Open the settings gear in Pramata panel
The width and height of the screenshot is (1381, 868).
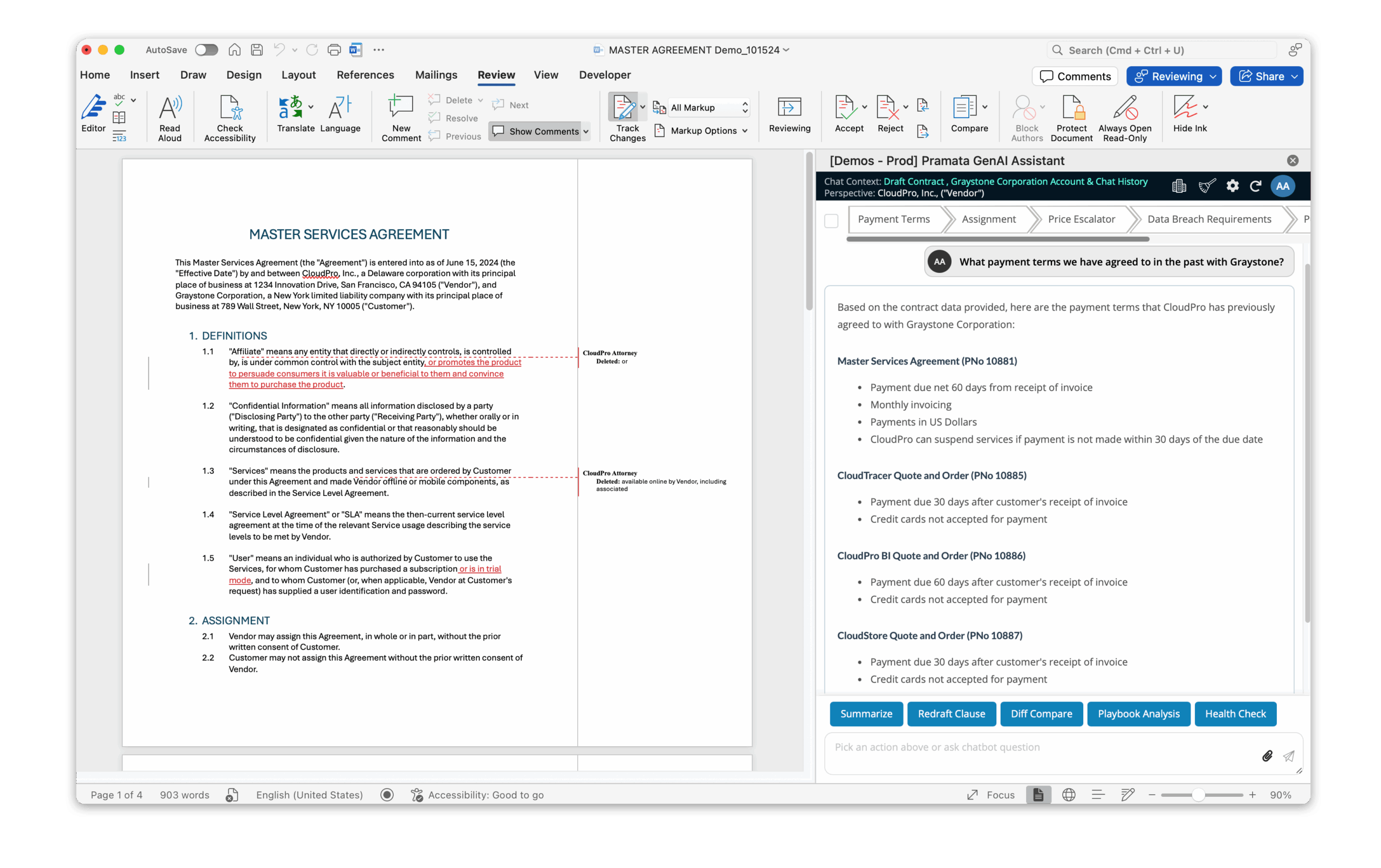coord(1232,186)
